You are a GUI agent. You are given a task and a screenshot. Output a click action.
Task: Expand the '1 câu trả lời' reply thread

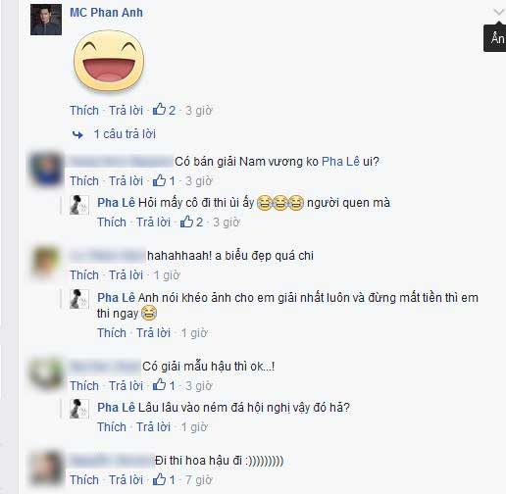(125, 134)
